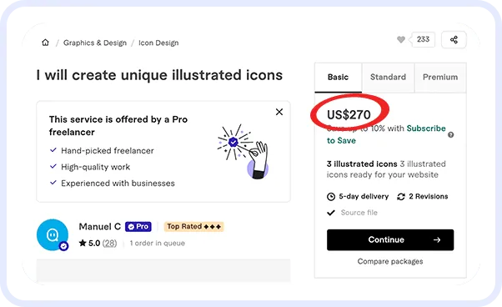Click the revisions refresh icon

(401, 197)
